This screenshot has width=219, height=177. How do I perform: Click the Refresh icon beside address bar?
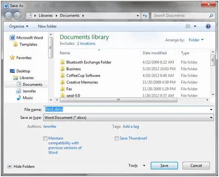pos(145,15)
